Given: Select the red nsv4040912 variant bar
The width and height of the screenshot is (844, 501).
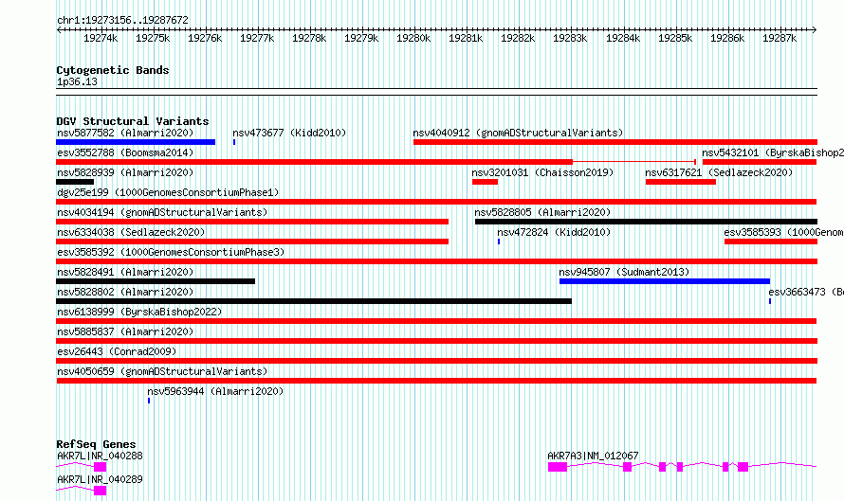Looking at the screenshot, I should [615, 142].
